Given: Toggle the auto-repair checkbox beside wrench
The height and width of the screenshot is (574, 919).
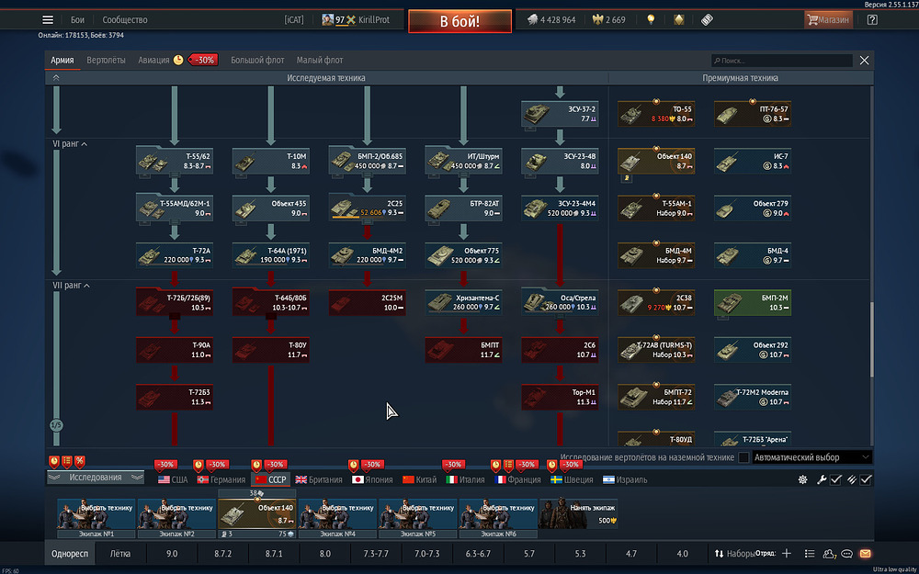Looking at the screenshot, I should click(x=835, y=479).
